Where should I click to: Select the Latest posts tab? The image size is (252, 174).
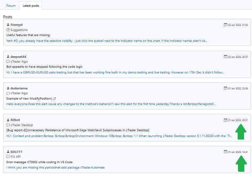(x=31, y=6)
